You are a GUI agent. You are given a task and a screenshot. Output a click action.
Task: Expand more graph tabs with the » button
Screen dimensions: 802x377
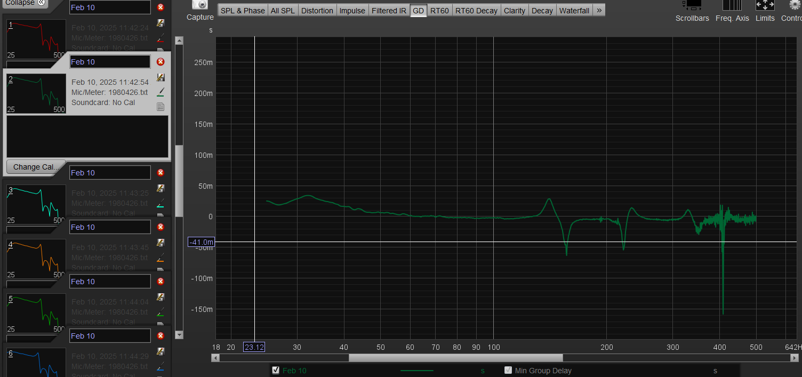[x=599, y=11]
